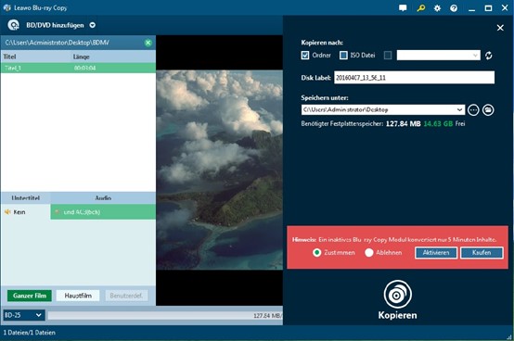Click the BD/DVD hinzufügen label
This screenshot has width=514, height=341.
[x=55, y=25]
